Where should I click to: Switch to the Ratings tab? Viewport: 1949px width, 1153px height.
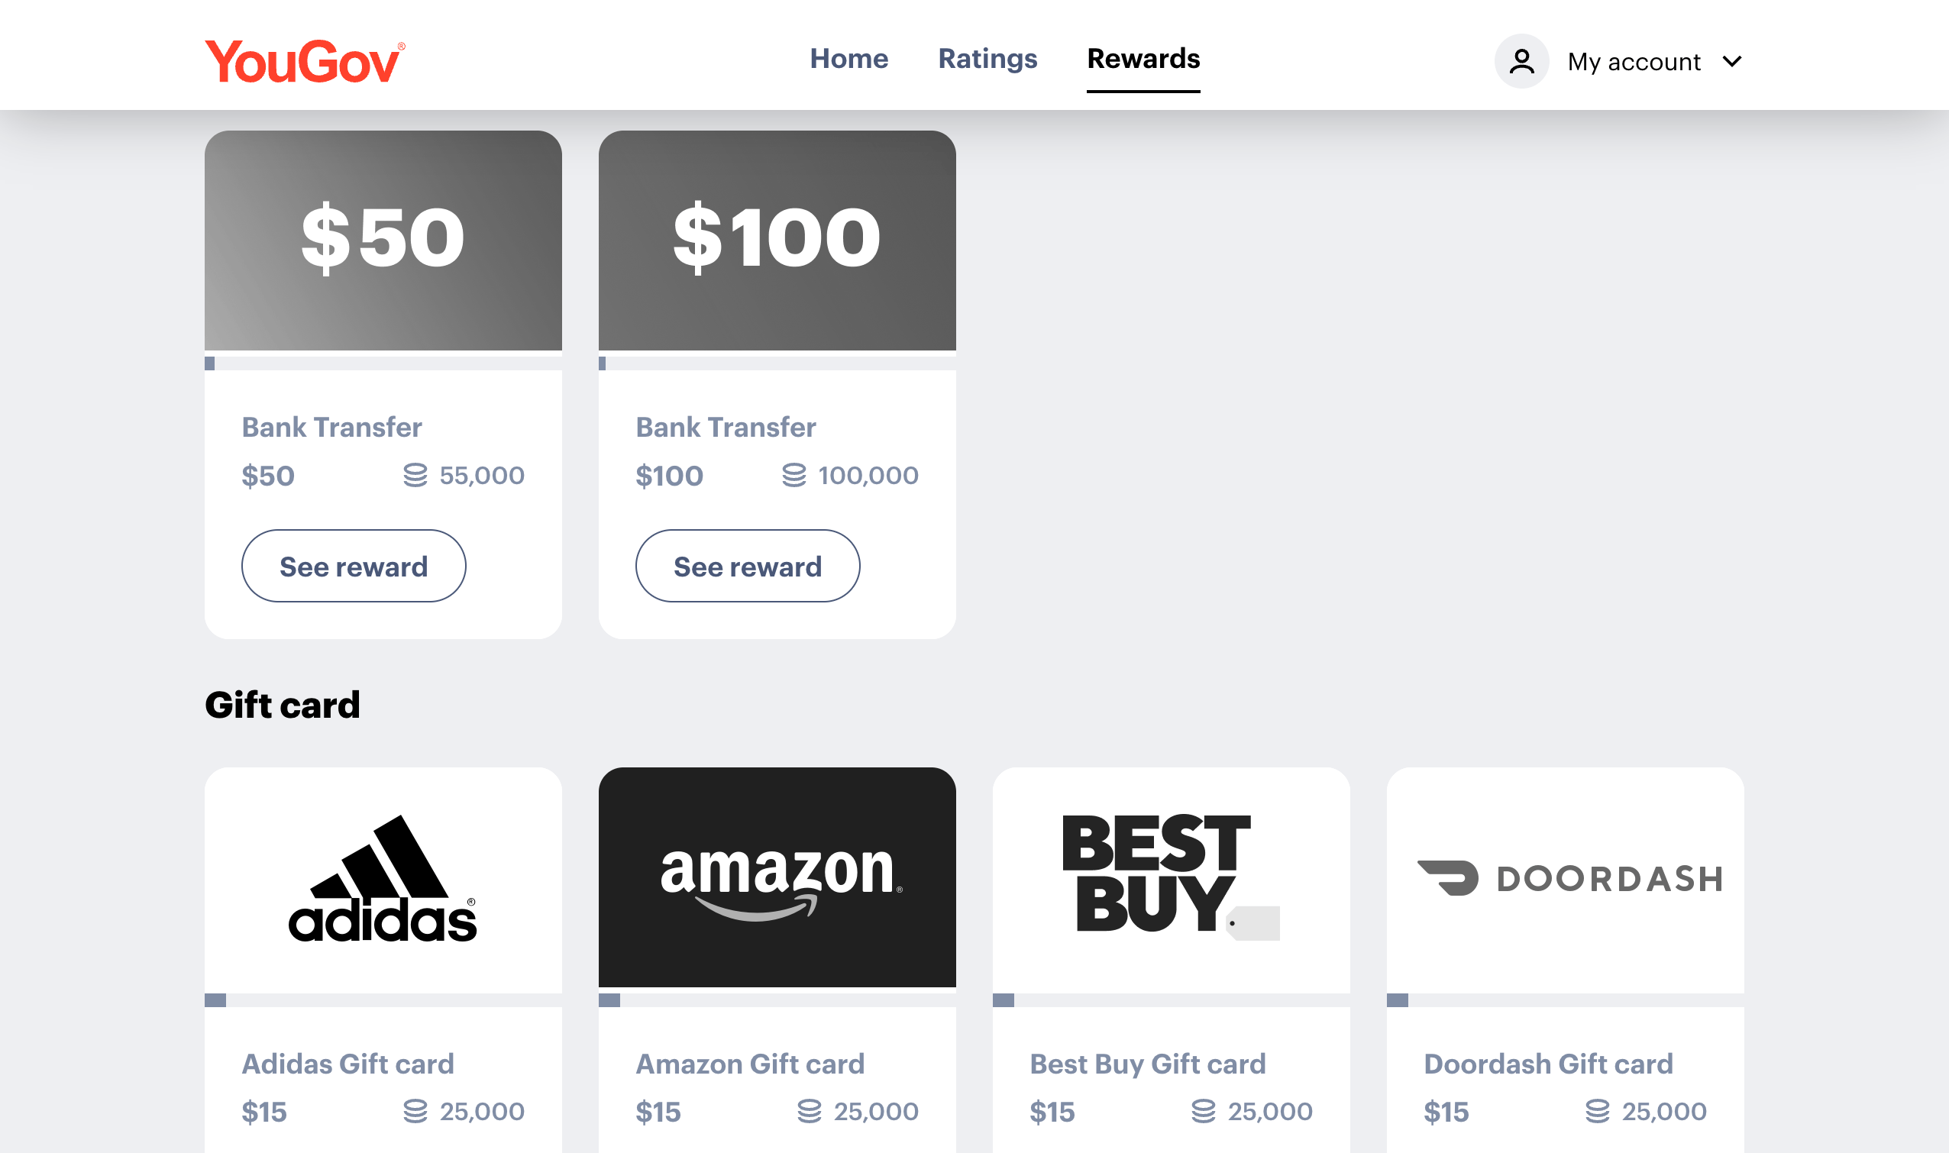point(987,58)
